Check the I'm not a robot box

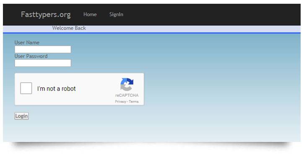pos(26,88)
